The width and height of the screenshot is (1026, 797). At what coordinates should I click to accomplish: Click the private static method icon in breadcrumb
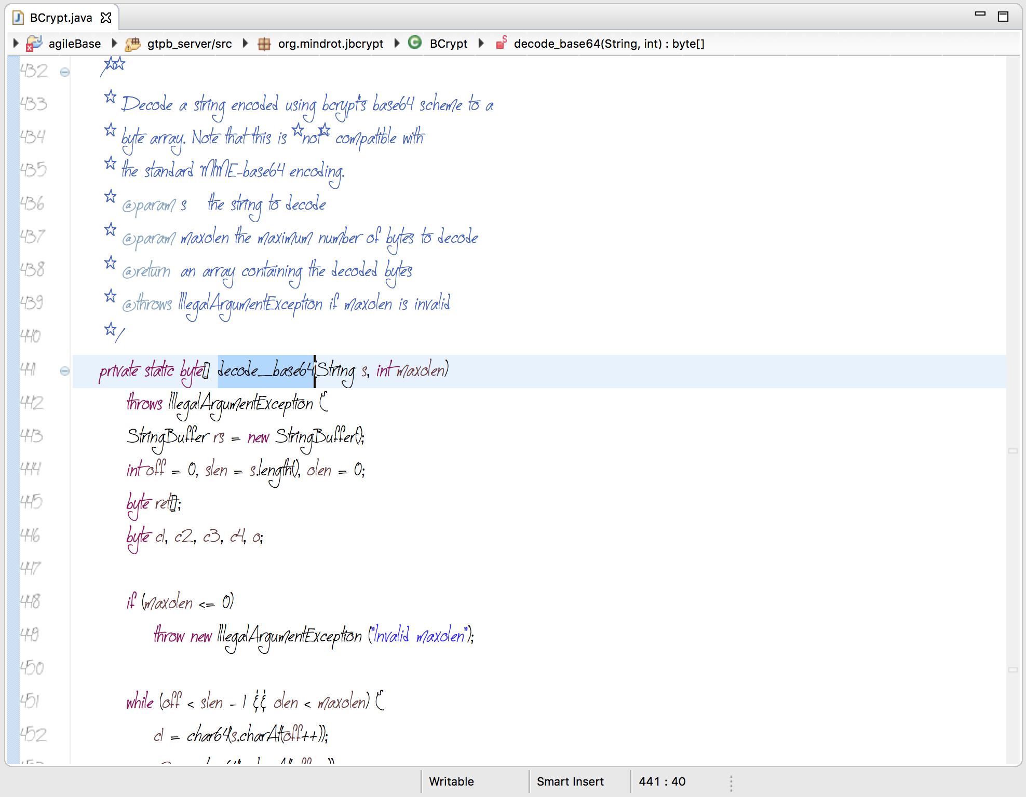tap(501, 43)
